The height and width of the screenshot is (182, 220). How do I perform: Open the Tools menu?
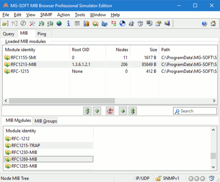pyautogui.click(x=80, y=15)
